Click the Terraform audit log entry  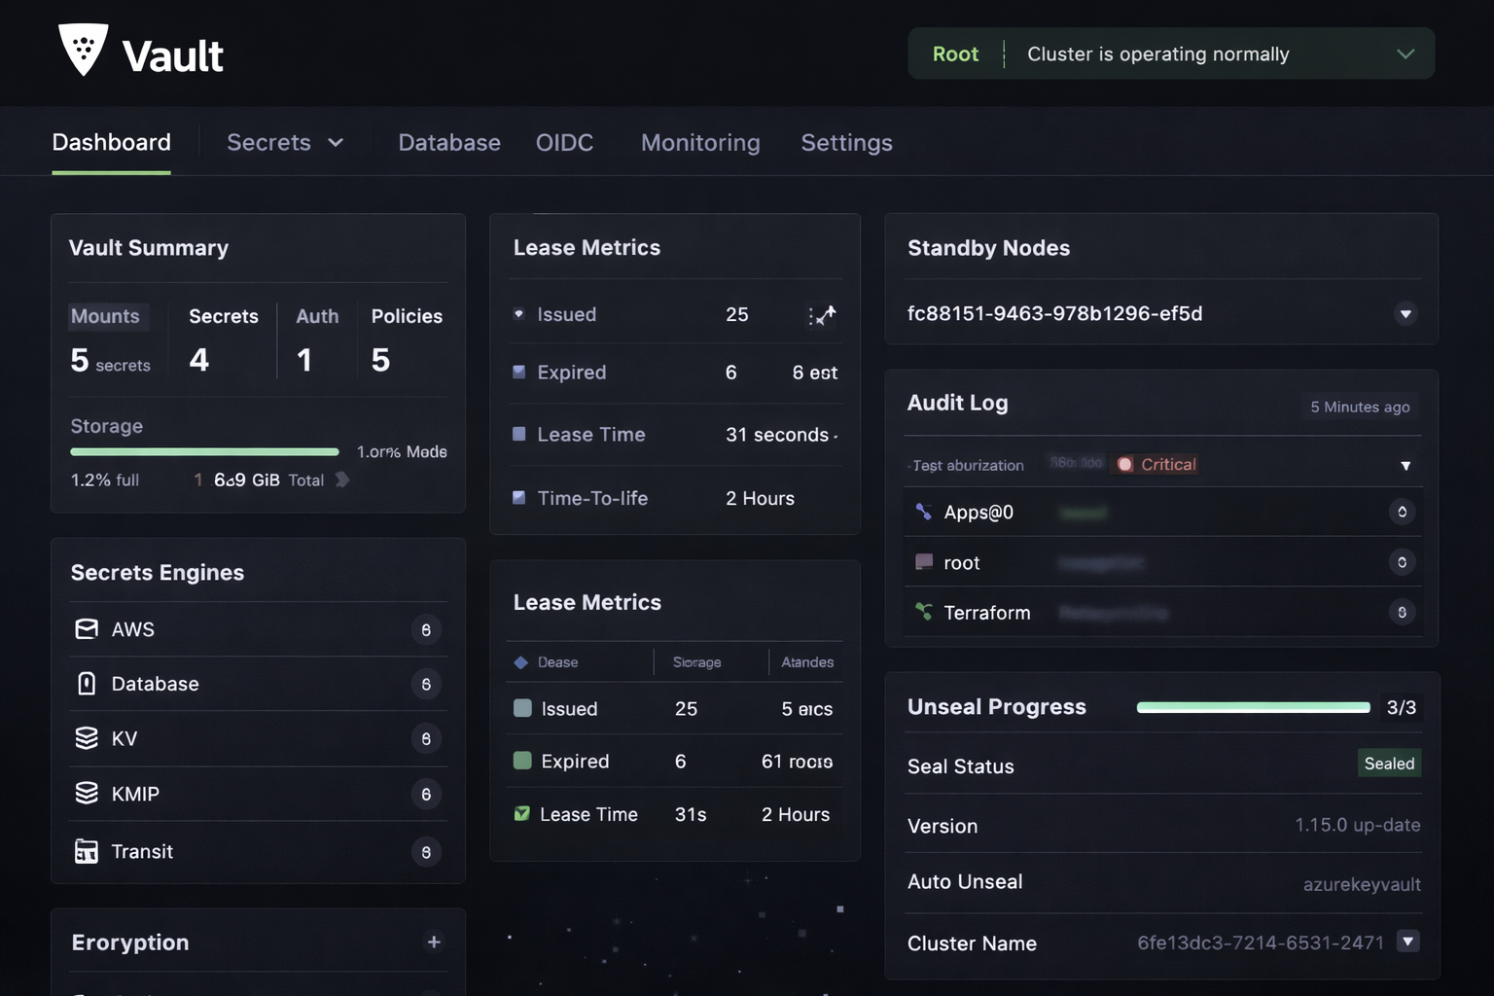(1163, 612)
